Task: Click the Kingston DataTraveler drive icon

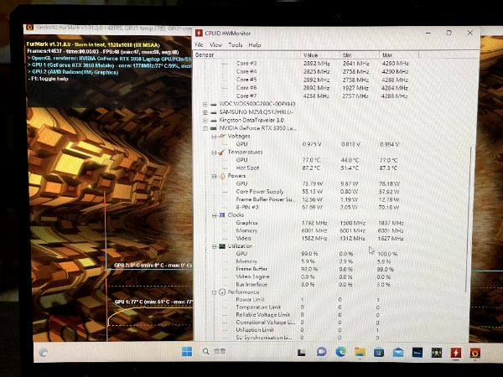Action: 213,121
